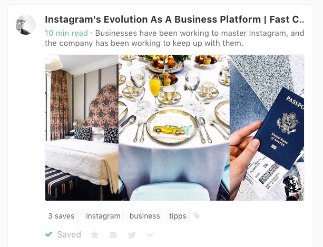Click the hotel bedroom photo
This screenshot has height=247, width=323.
click(82, 127)
